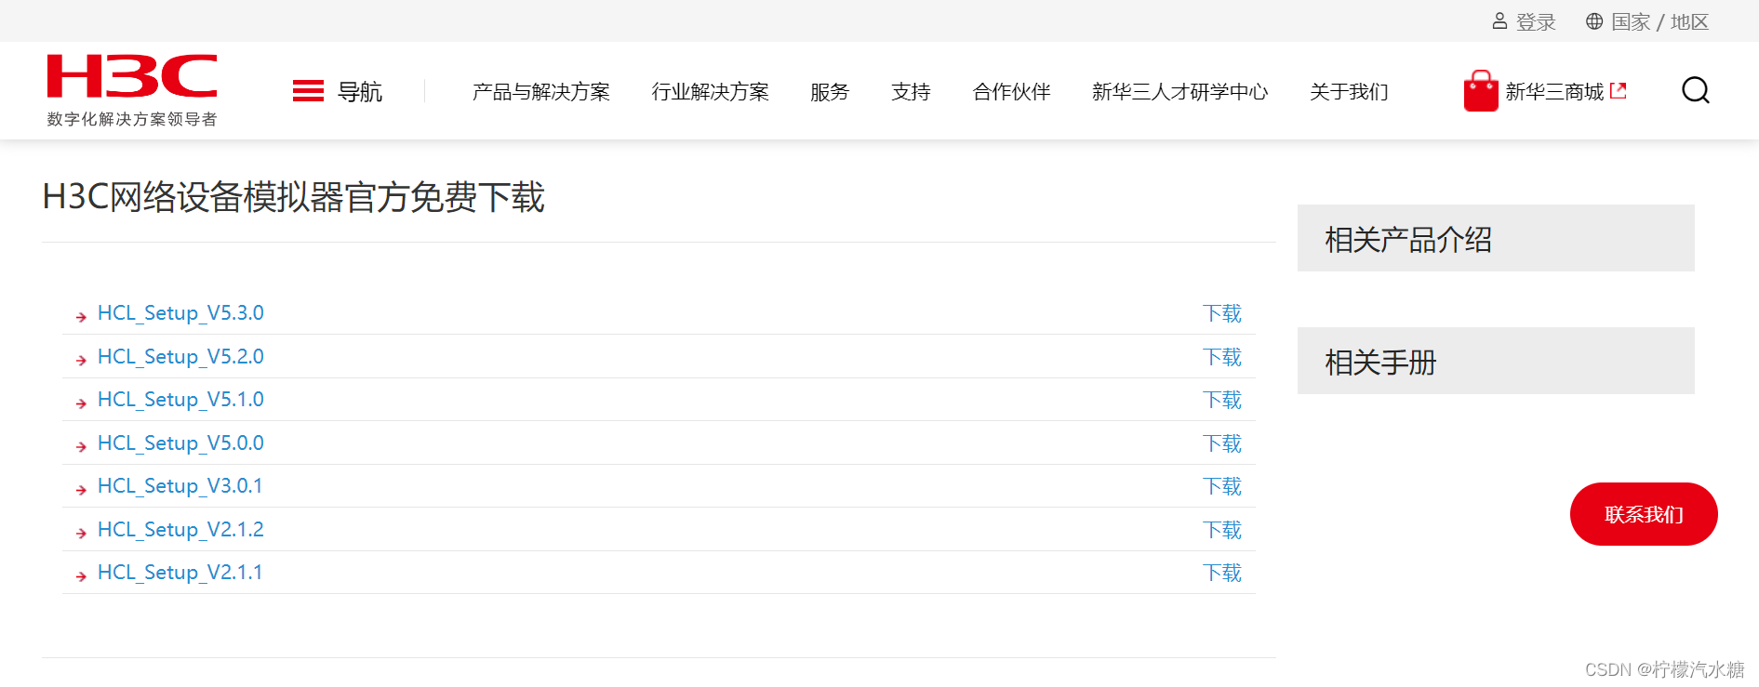Click the red arrow beside HCL_Setup_V3.0.1
The height and width of the screenshot is (687, 1759).
[81, 490]
